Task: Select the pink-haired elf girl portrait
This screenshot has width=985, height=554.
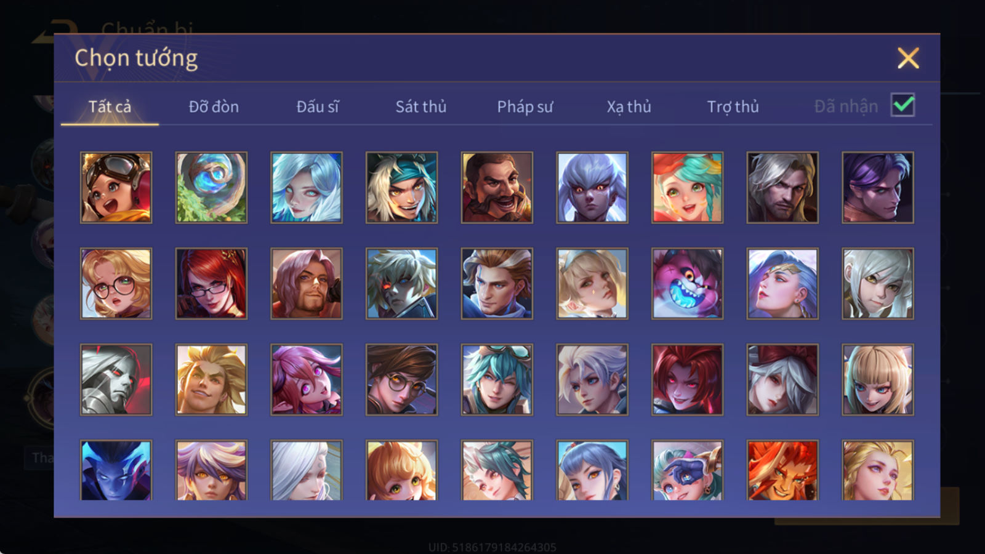Action: (307, 380)
